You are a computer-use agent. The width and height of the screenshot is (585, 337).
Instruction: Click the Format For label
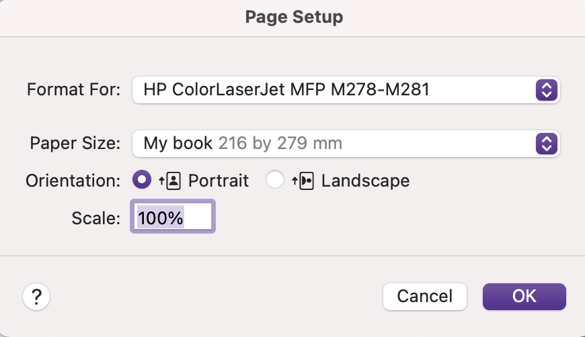74,89
